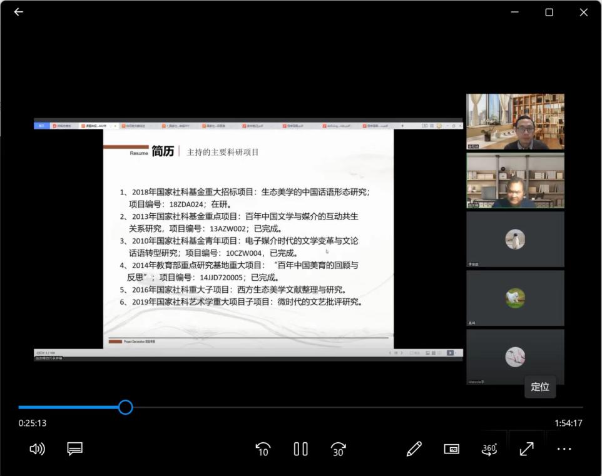Switch to mini view mode
This screenshot has width=602, height=476.
point(451,448)
